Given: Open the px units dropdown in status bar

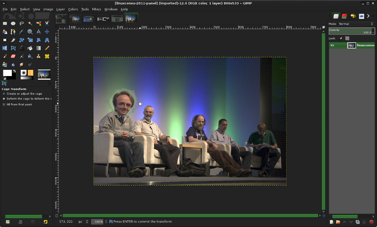Looking at the screenshot, I should point(83,221).
